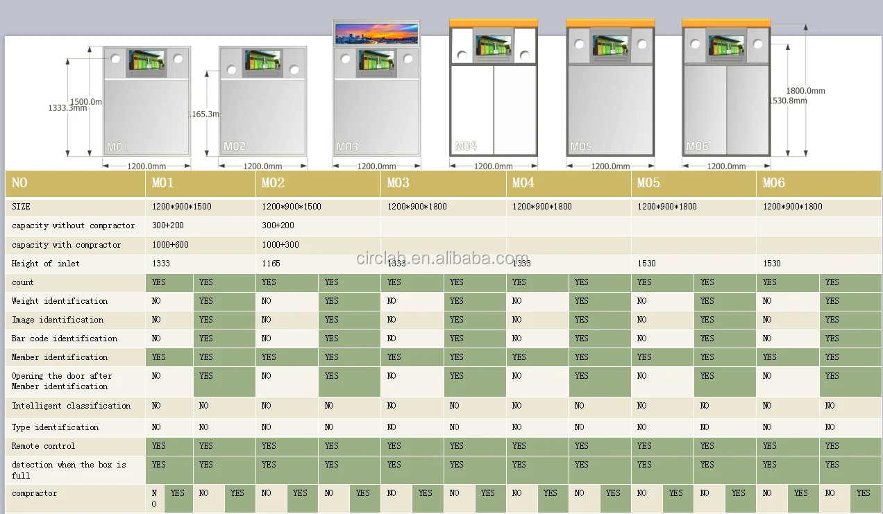This screenshot has width=883, height=514.
Task: Select the 'Height of inlet' row label
Action: (x=46, y=264)
